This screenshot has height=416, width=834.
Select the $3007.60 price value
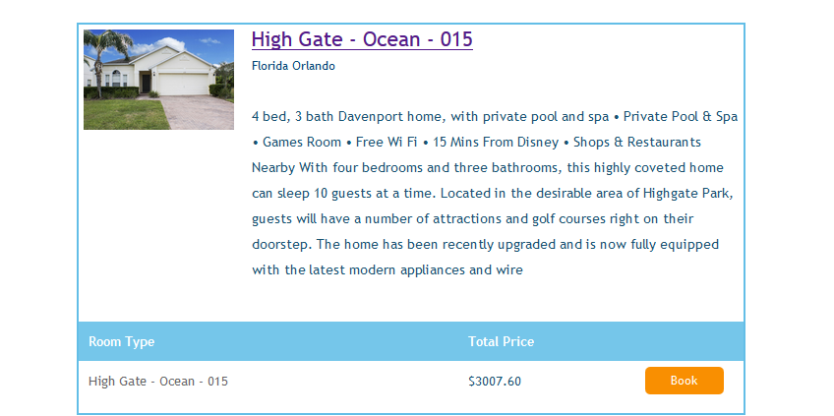[x=495, y=381]
